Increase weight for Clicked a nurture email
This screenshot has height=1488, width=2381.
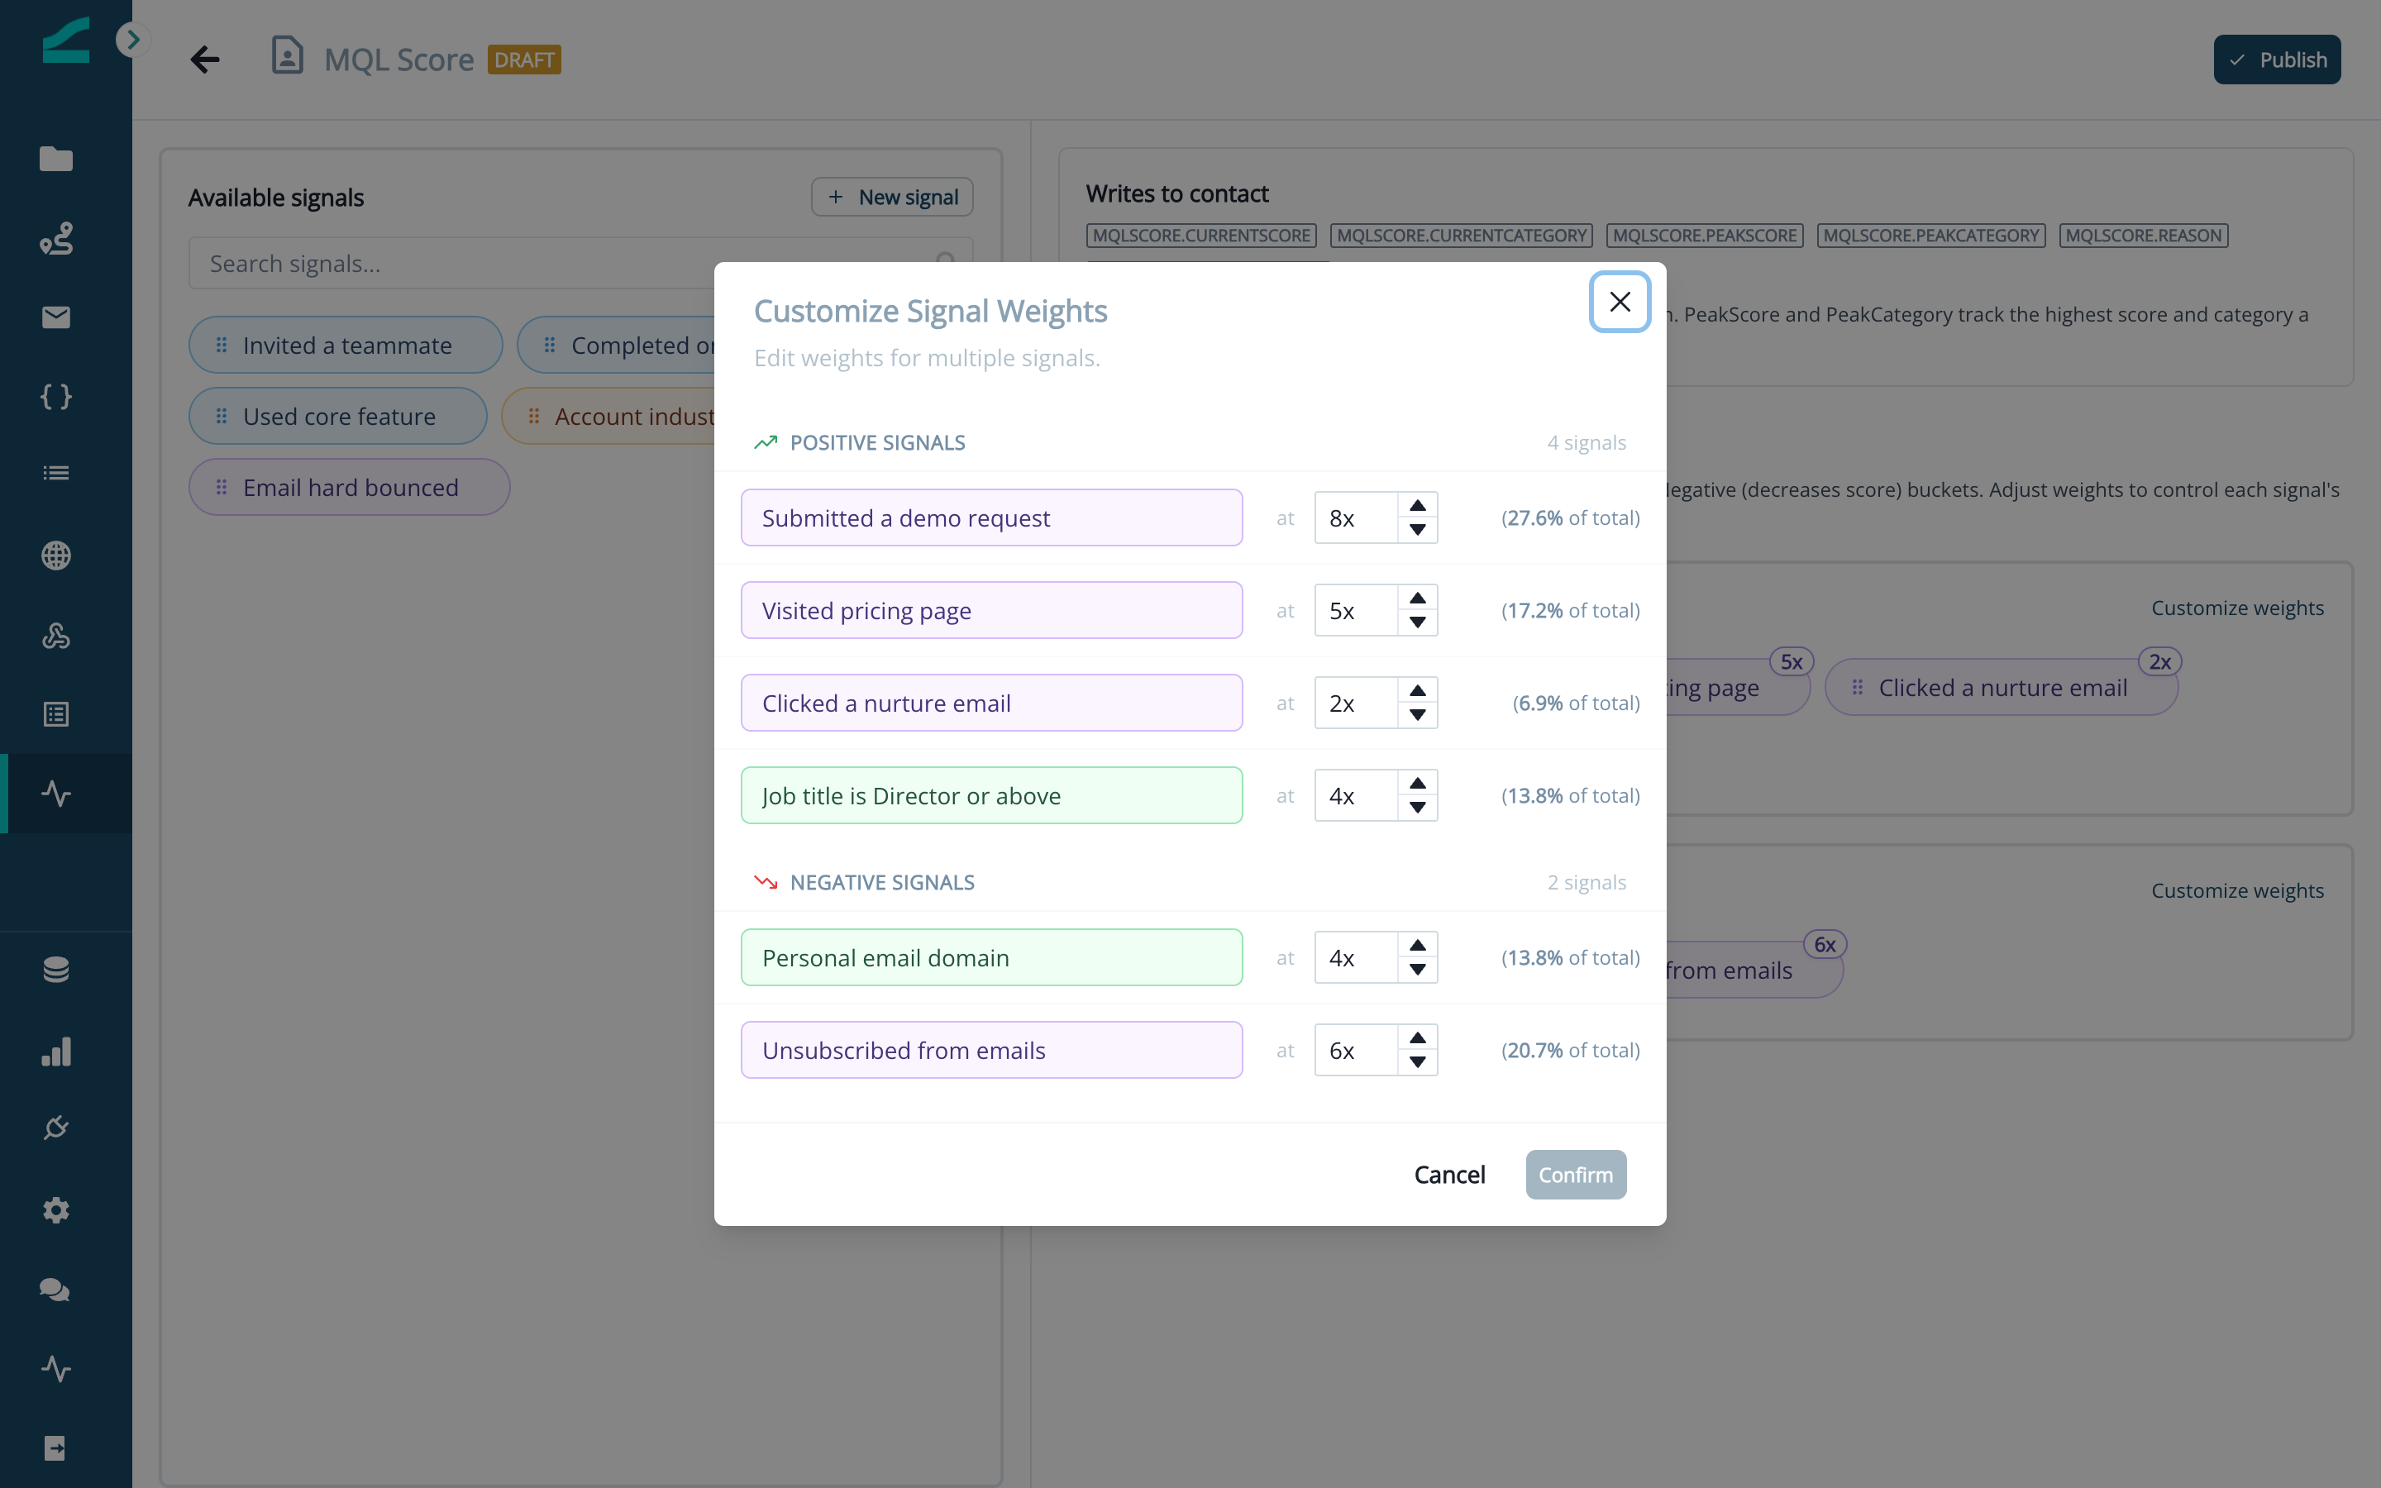(1417, 691)
